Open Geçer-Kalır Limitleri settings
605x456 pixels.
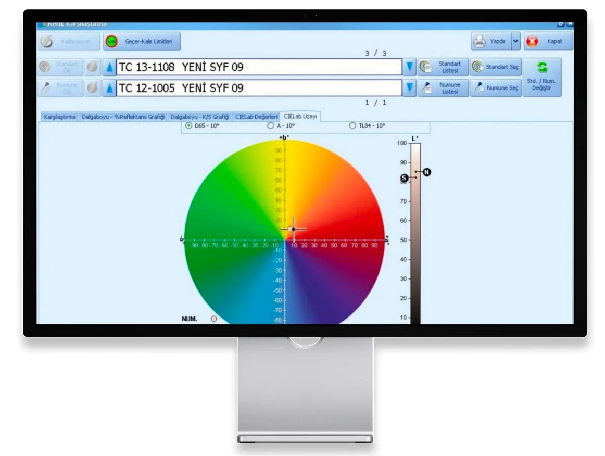click(x=142, y=41)
